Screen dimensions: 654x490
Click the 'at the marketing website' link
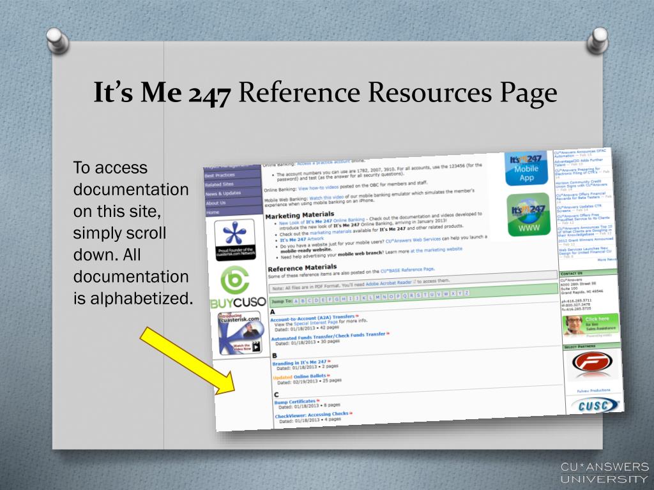(436, 249)
